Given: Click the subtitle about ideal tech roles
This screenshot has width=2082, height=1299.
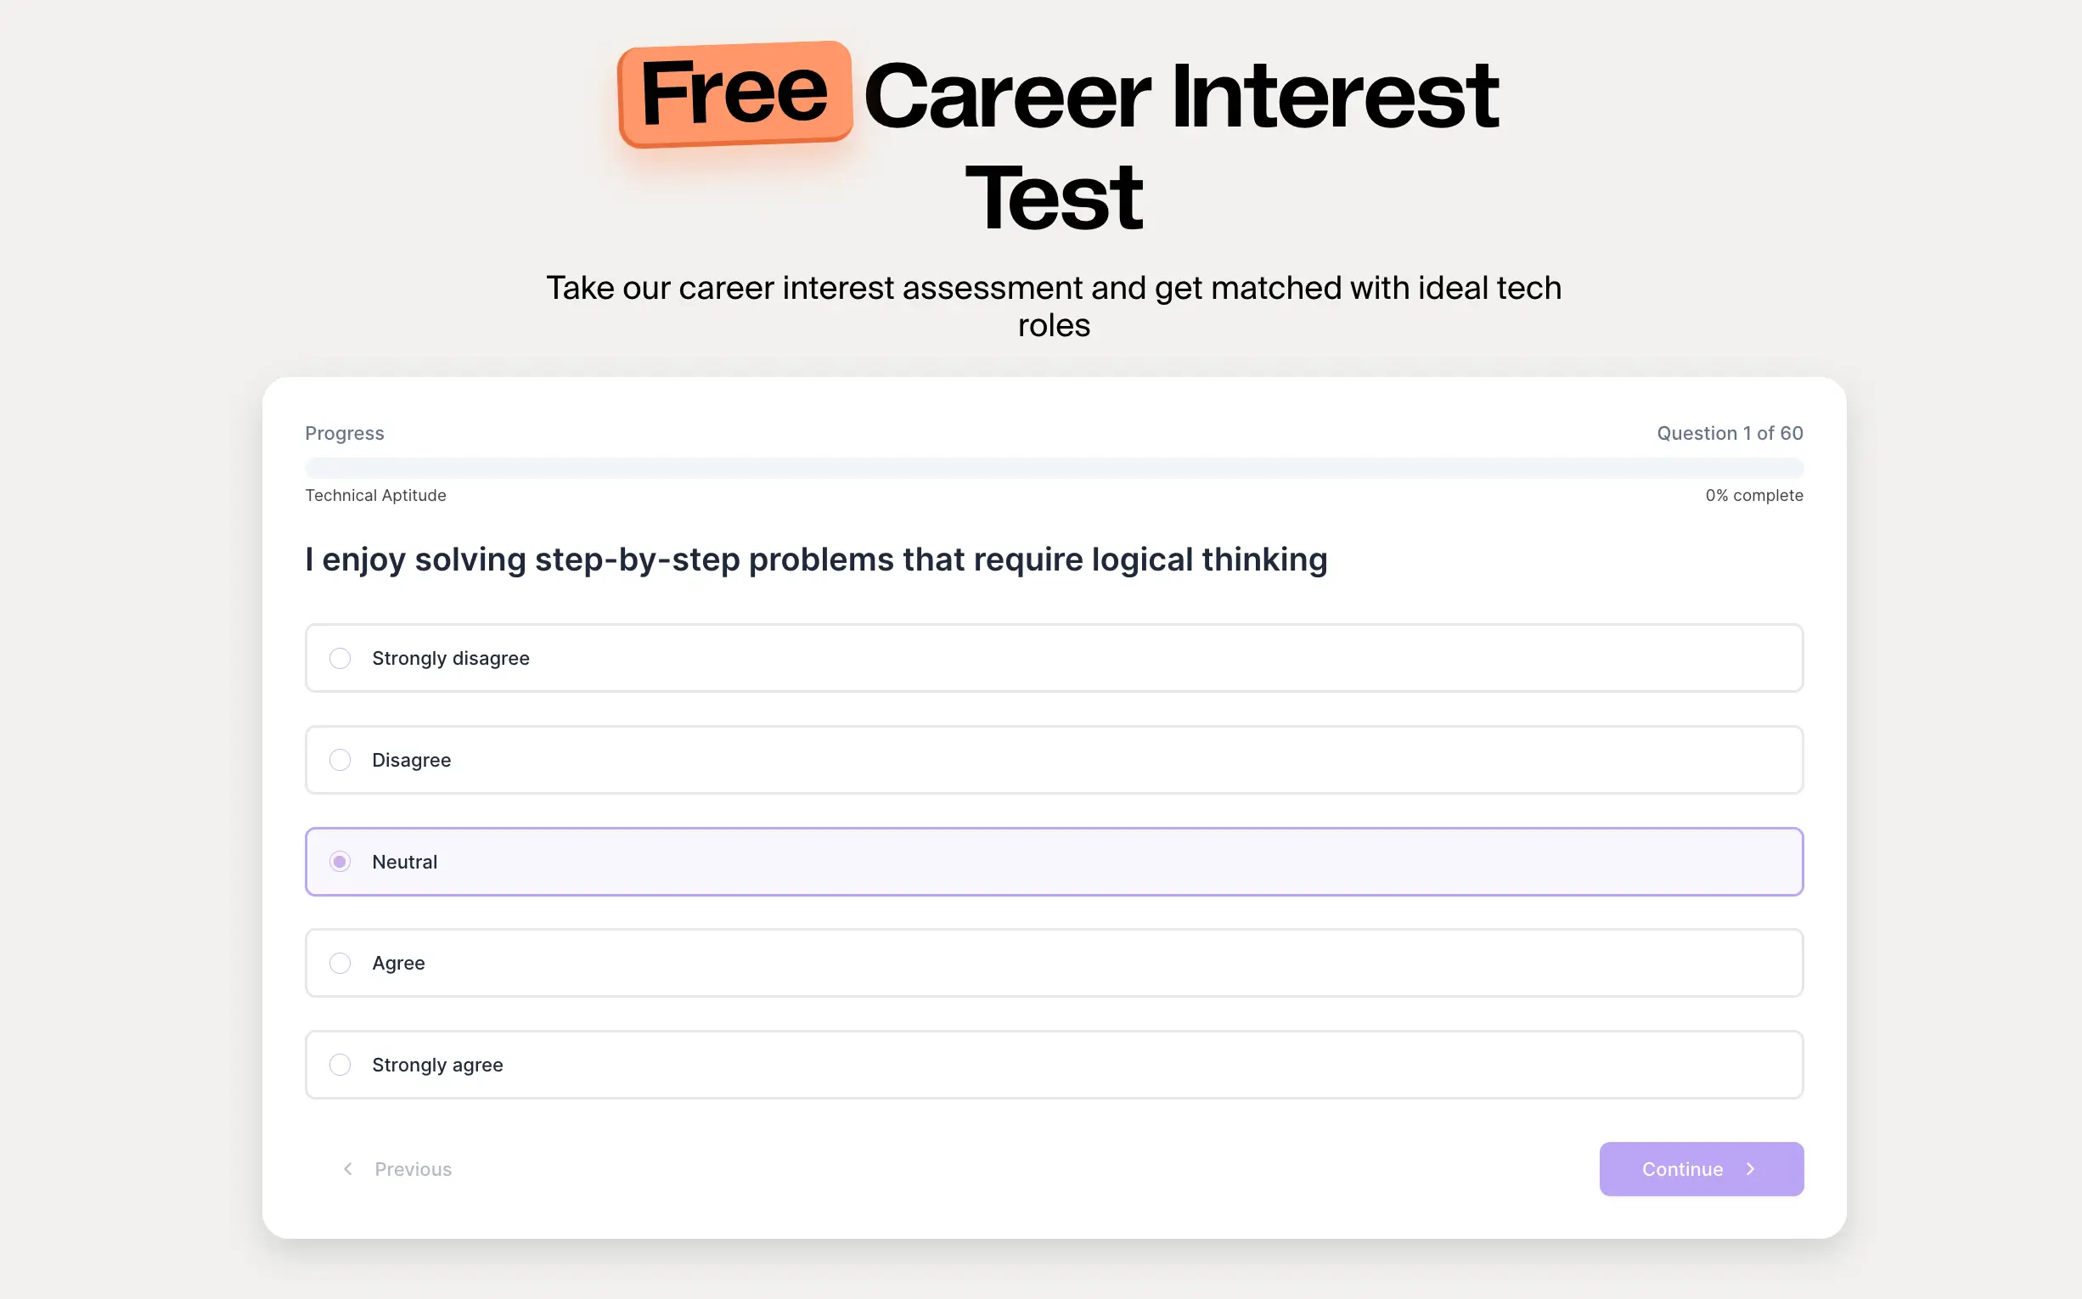Looking at the screenshot, I should [x=1054, y=306].
